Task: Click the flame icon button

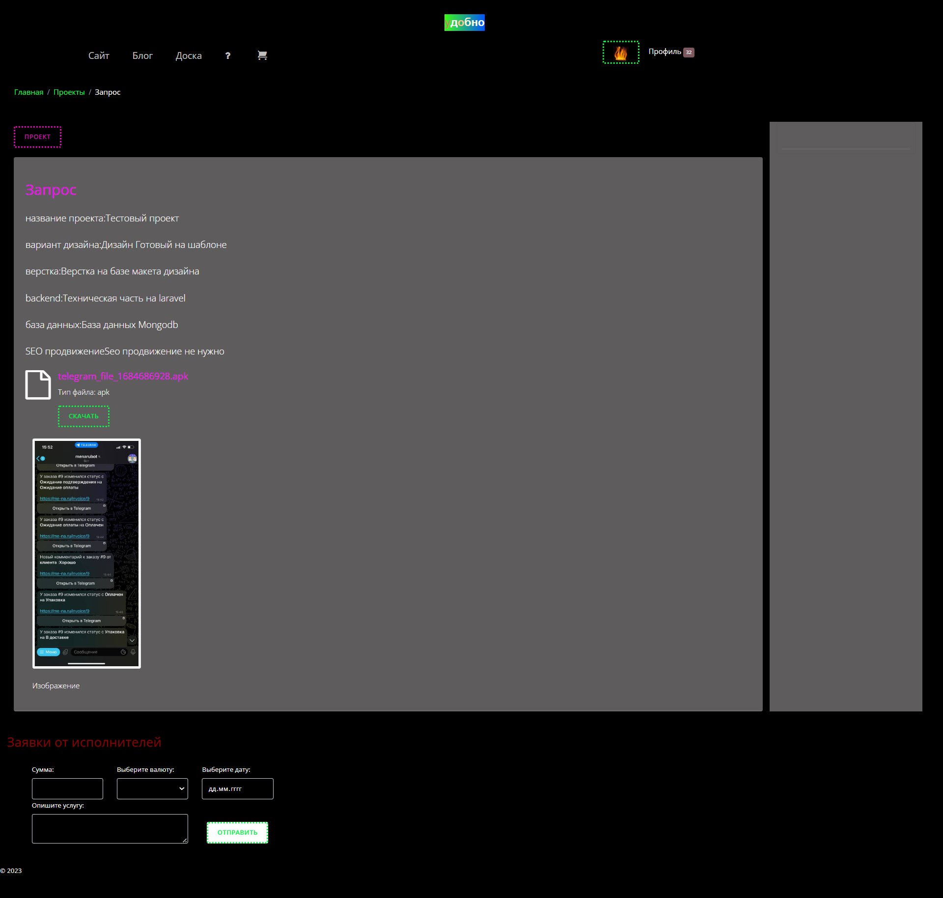Action: 620,53
